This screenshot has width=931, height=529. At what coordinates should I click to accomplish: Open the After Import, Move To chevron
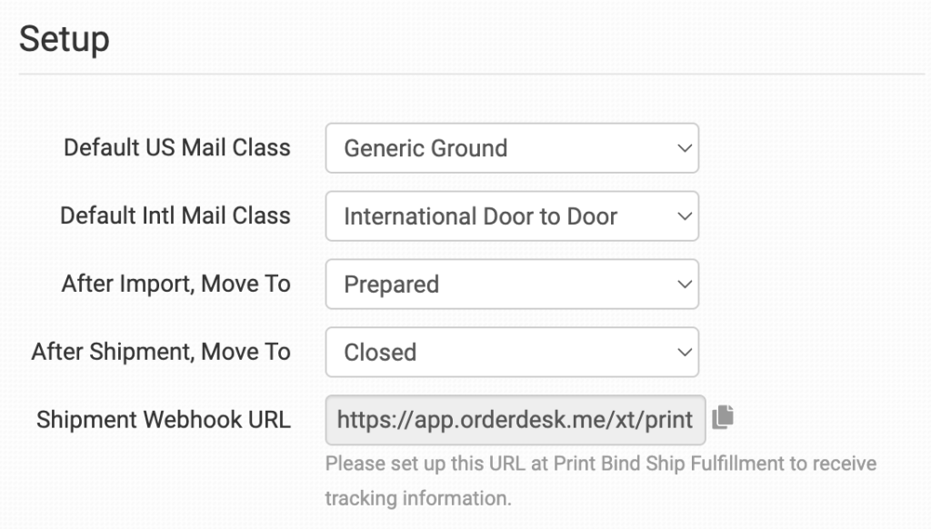tap(685, 284)
